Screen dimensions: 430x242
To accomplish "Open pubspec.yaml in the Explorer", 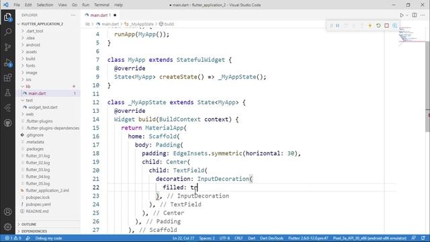I will tap(38, 204).
